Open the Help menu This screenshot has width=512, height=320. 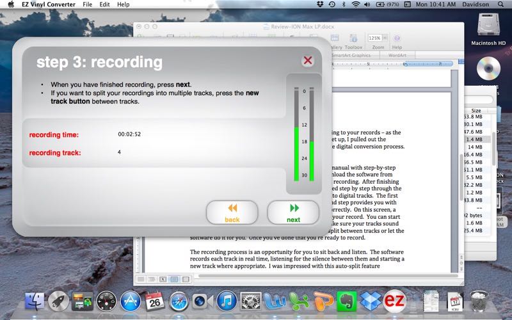123,4
